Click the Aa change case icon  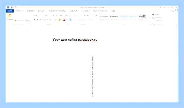coord(61,16)
